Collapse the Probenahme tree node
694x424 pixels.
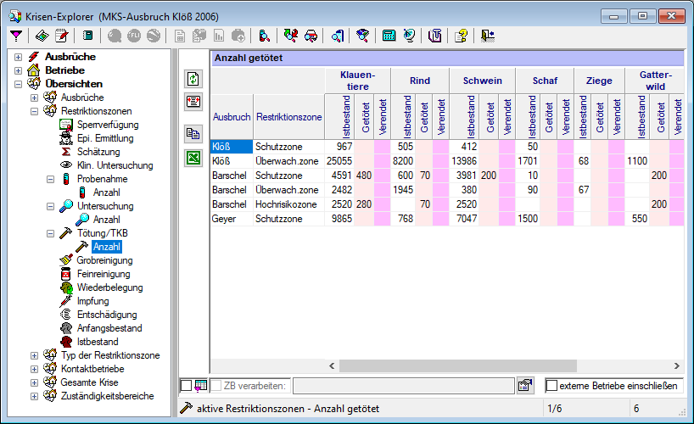pyautogui.click(x=50, y=179)
